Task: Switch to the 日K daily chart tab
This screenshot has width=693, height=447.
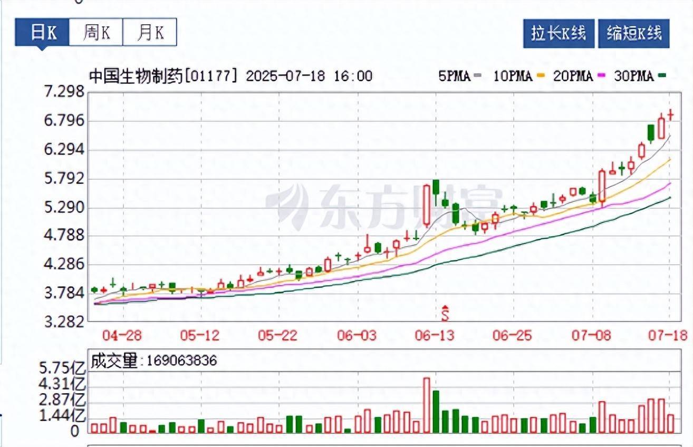Action: (42, 33)
